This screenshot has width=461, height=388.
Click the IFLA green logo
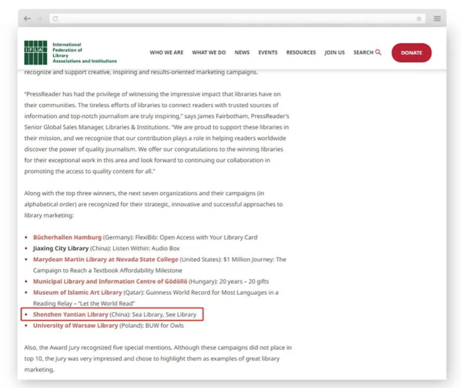(x=36, y=53)
